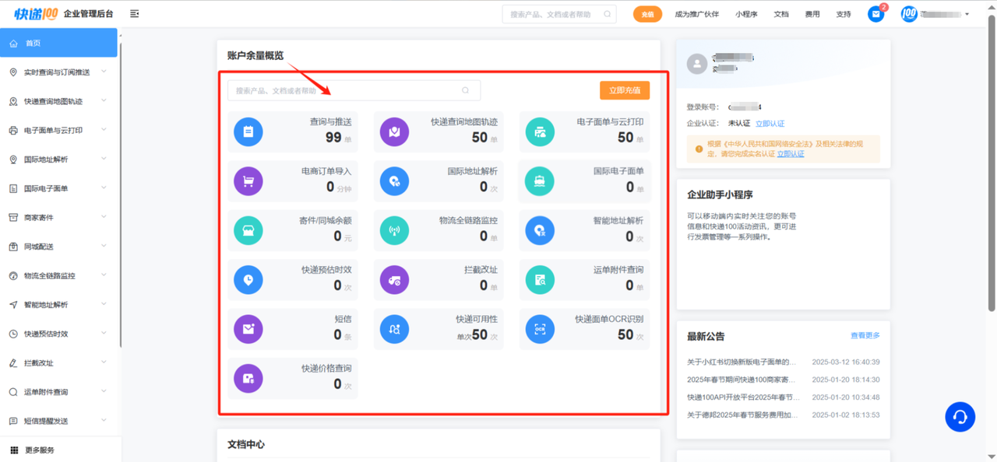Click the 快递查询地图轨迹 map icon
Image resolution: width=997 pixels, height=462 pixels.
tap(394, 131)
